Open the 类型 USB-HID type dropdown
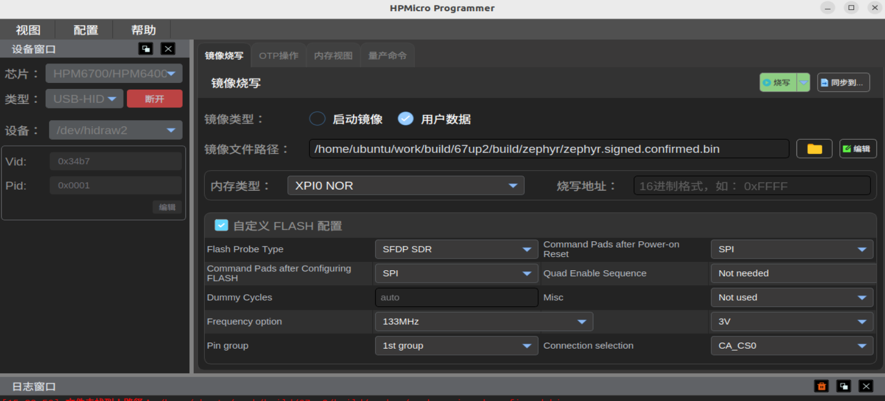The width and height of the screenshot is (885, 401). (x=85, y=99)
